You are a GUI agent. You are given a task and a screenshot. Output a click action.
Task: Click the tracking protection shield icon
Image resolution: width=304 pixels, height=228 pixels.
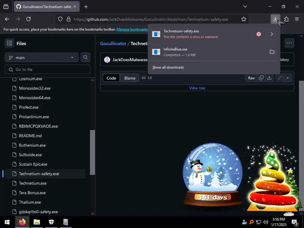point(60,19)
